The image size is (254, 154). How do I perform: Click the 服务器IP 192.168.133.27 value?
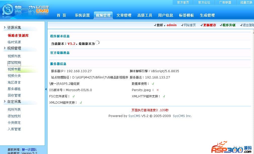(79, 71)
